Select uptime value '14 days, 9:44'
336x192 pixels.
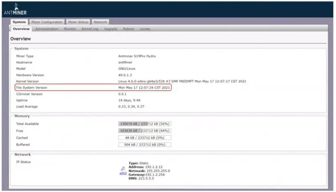[129, 100]
